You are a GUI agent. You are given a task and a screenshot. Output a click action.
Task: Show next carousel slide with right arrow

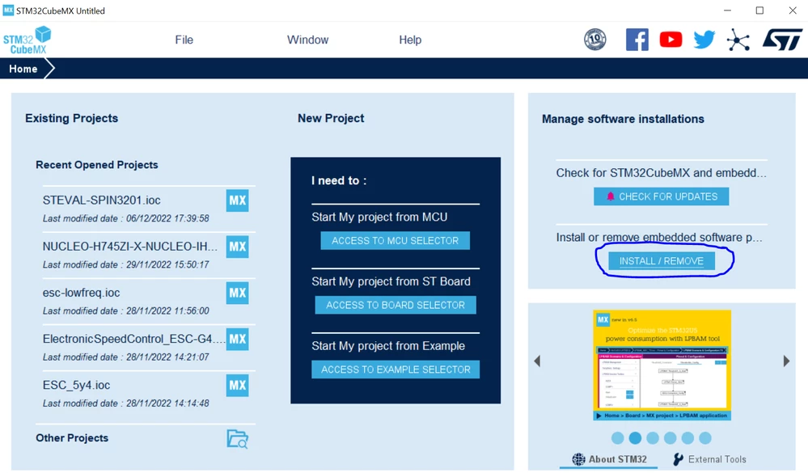tap(786, 361)
